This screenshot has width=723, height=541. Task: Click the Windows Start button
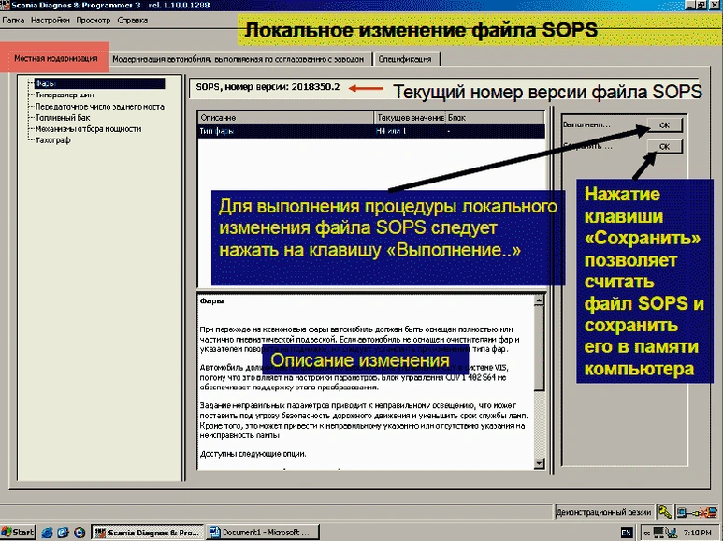coord(18,532)
